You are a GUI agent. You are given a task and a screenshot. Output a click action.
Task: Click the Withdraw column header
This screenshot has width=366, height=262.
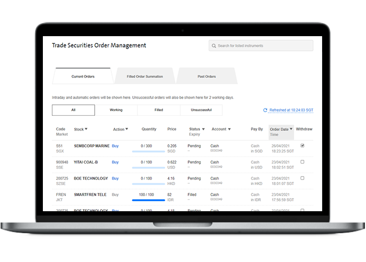[x=304, y=129]
